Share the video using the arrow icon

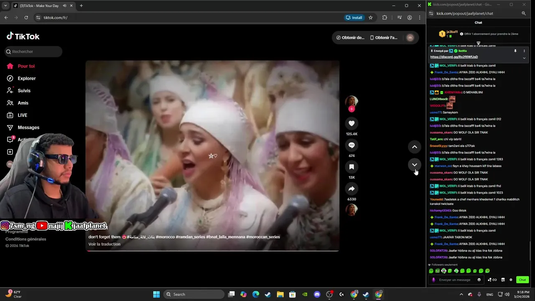(352, 189)
